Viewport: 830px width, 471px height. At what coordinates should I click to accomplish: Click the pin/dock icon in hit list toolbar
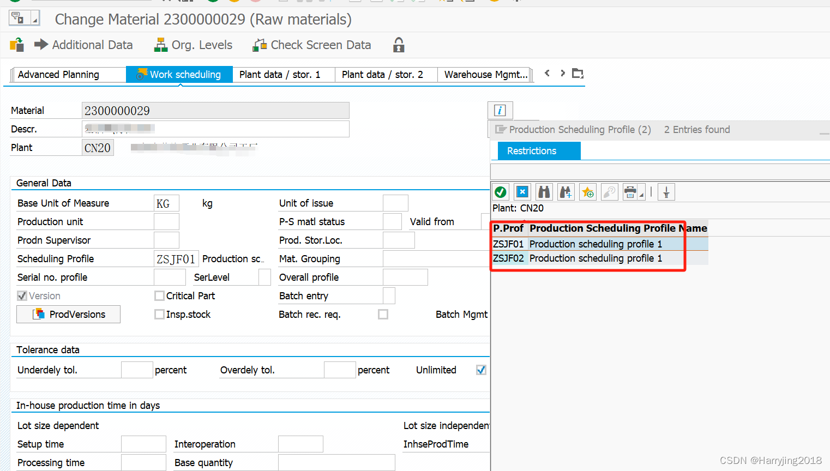click(x=666, y=192)
